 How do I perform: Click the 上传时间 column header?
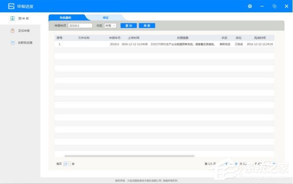[x=134, y=38]
